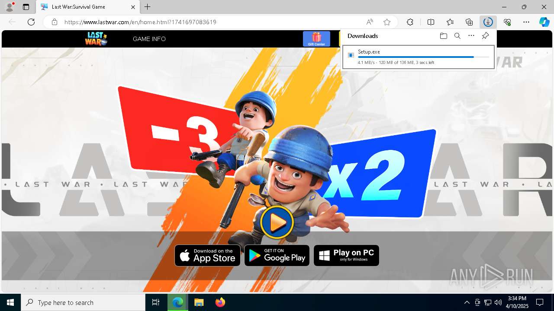
Task: Click the Windows taskbar search box
Action: pyautogui.click(x=83, y=302)
